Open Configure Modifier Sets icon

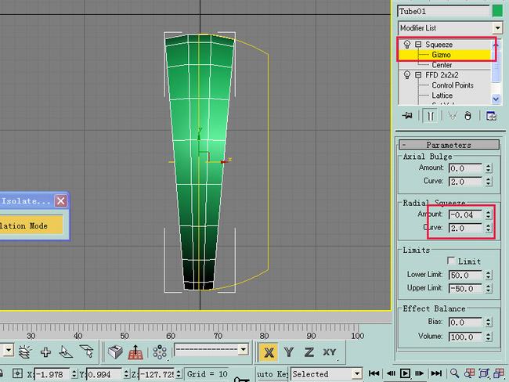click(x=491, y=116)
